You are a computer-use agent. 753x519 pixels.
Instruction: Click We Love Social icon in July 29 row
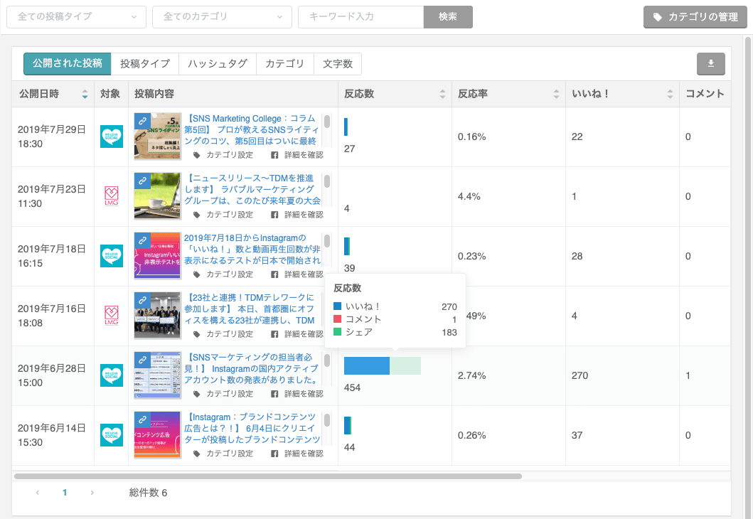pyautogui.click(x=112, y=137)
